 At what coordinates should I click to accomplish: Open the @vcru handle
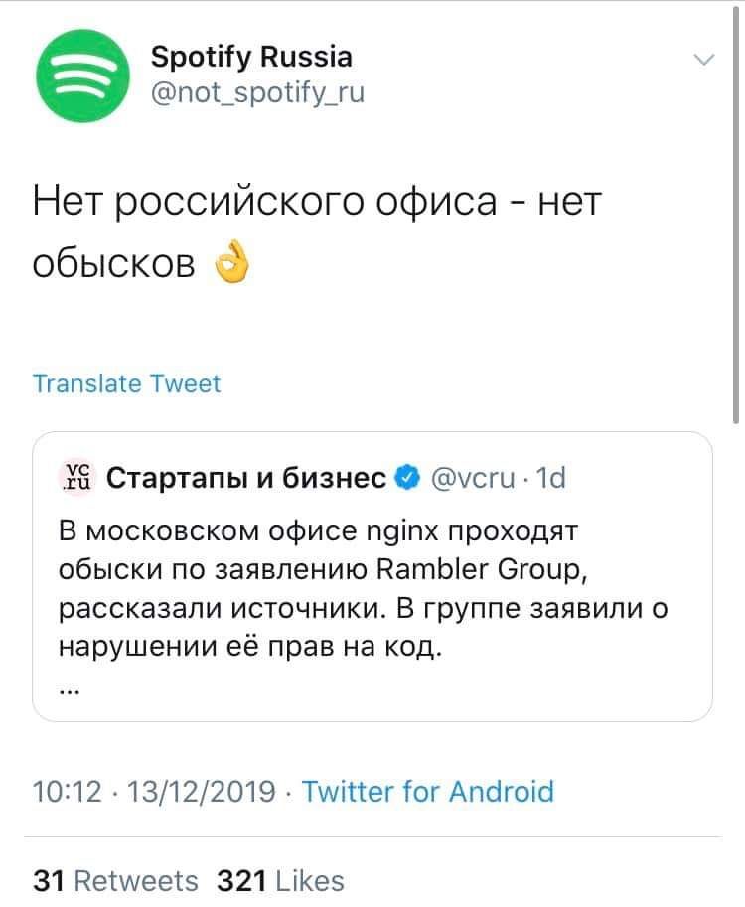point(472,480)
